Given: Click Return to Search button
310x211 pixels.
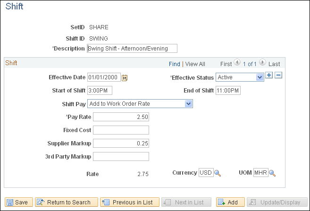Looking at the screenshot, I should [x=67, y=202].
